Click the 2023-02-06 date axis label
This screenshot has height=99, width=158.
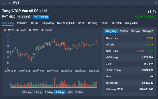[66, 71]
